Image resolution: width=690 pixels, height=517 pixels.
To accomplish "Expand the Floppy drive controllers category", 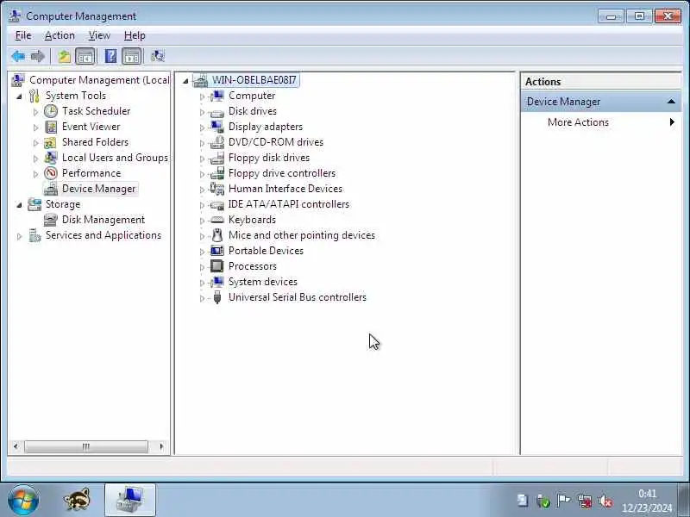I will (x=202, y=174).
